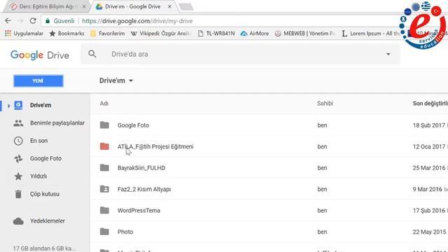The width and height of the screenshot is (448, 252).
Task: Switch to Drive'ım - Google Drive tab
Action: [132, 6]
